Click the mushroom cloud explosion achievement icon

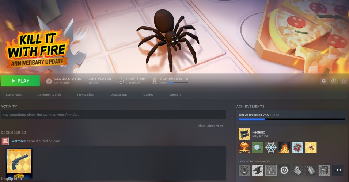click(244, 147)
